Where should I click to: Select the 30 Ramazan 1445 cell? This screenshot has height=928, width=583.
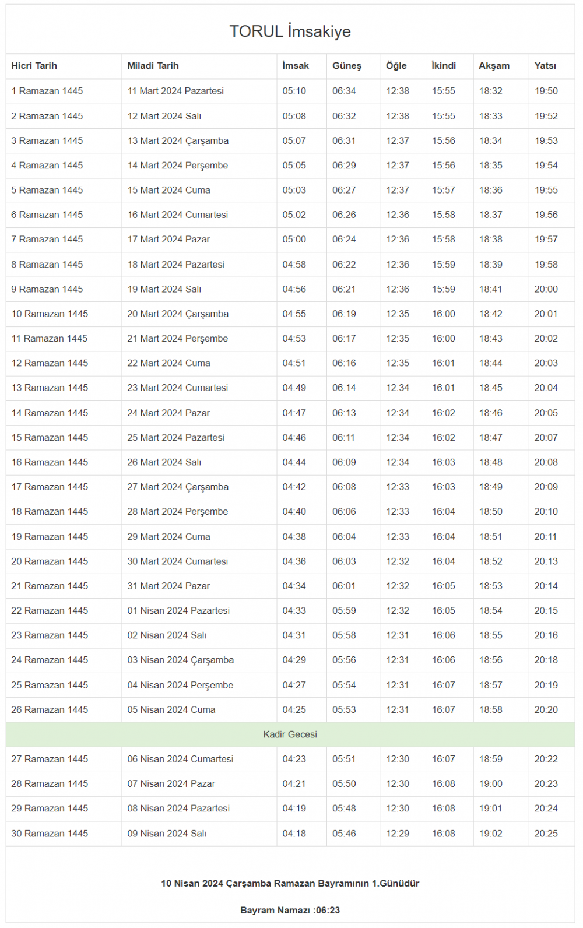click(50, 834)
